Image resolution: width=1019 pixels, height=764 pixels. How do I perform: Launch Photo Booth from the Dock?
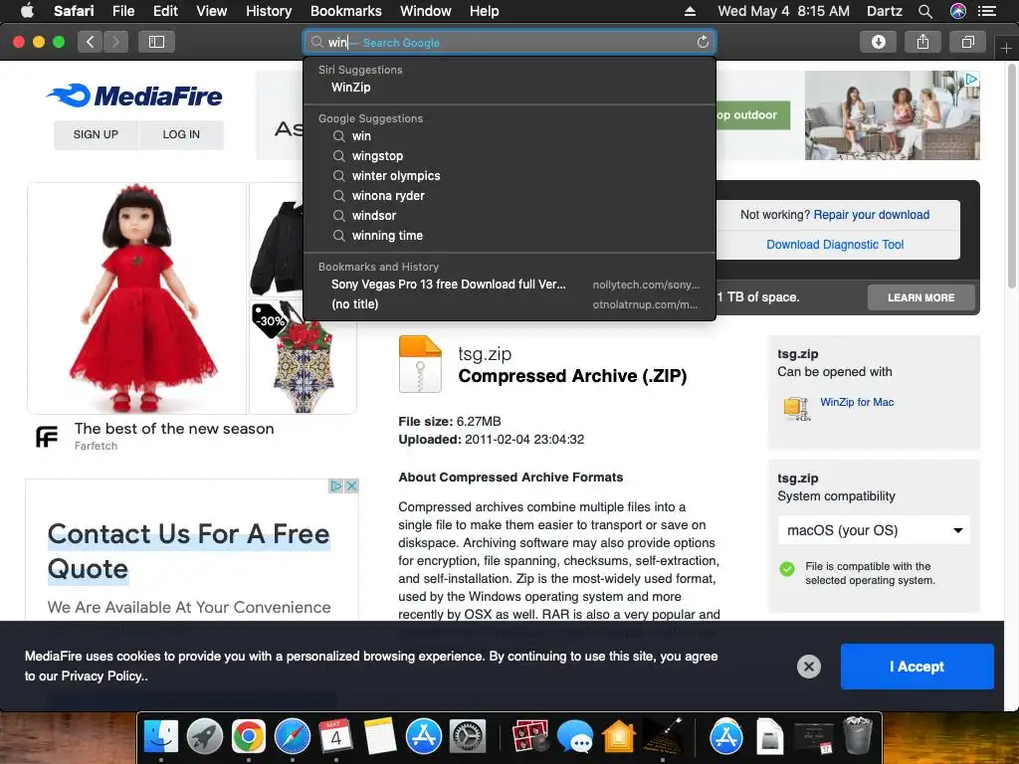coord(530,737)
